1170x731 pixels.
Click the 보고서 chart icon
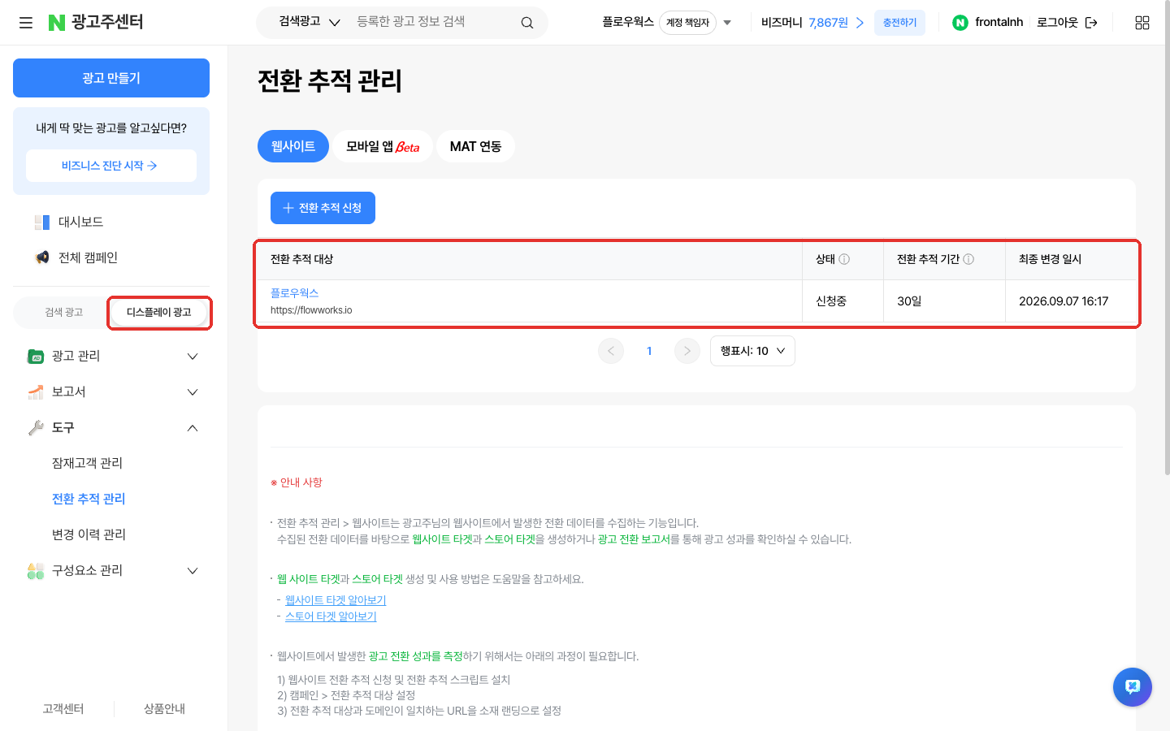[x=36, y=391]
